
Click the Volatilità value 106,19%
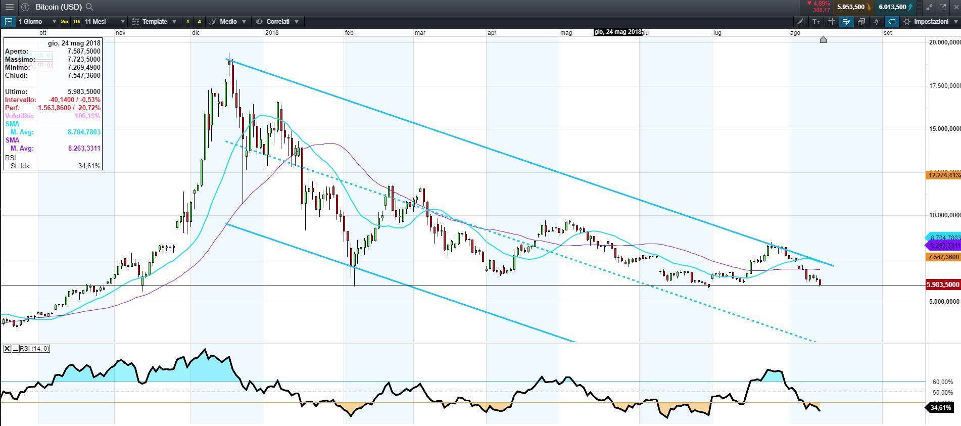coord(87,116)
